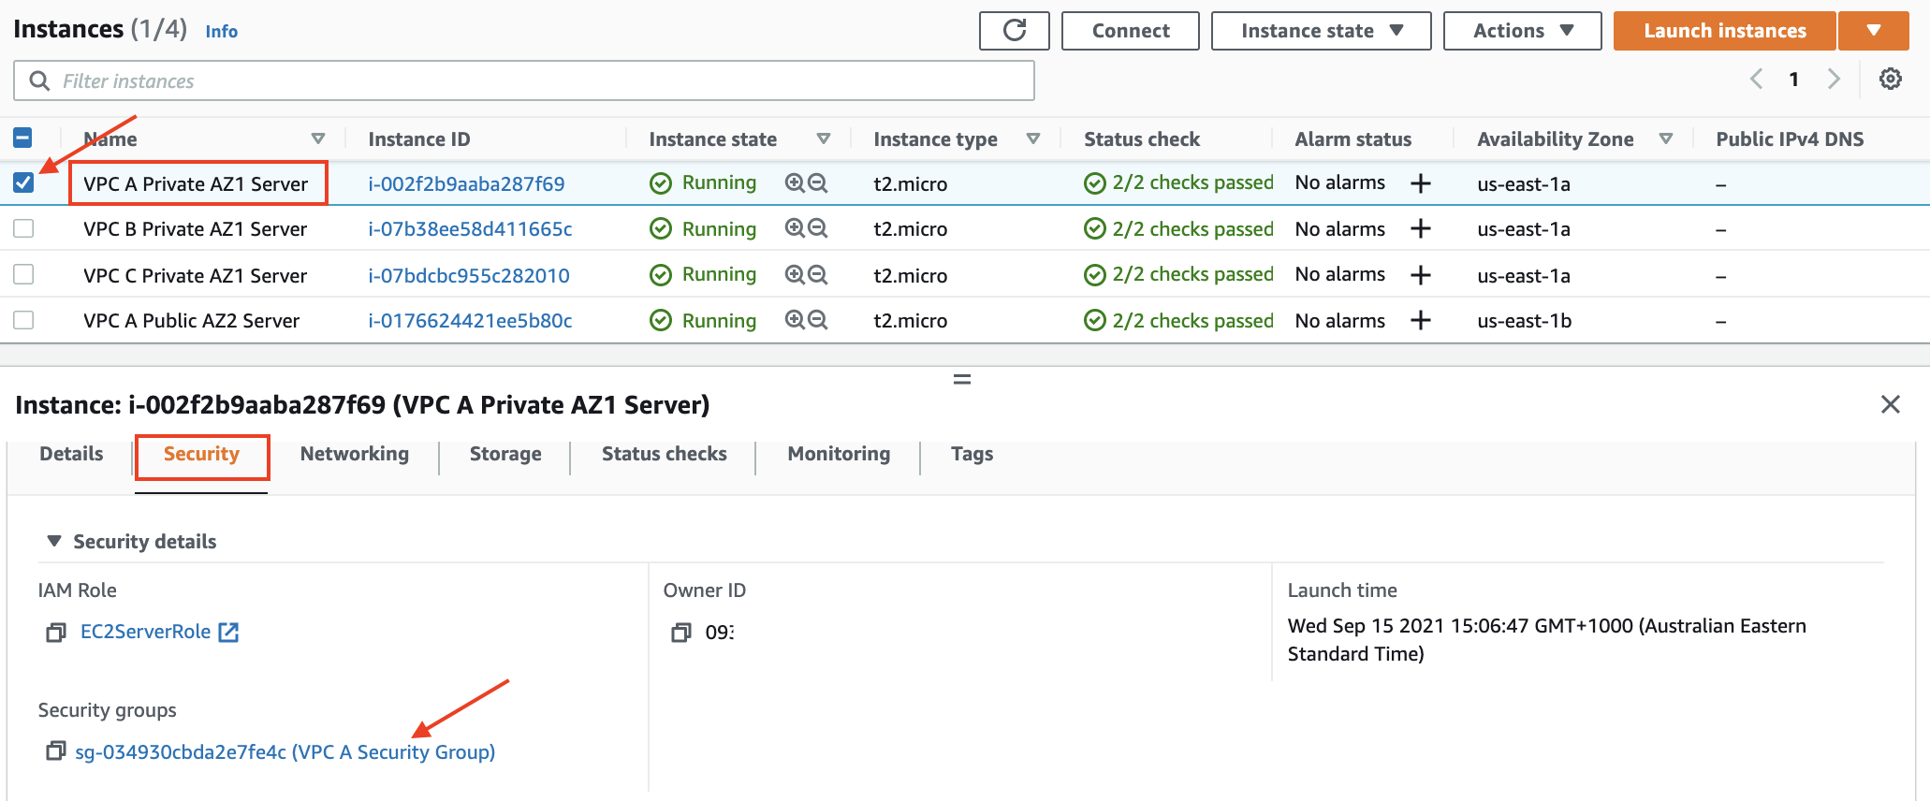Tick the VPC A Public AZ2 Server checkbox
Image resolution: width=1930 pixels, height=801 pixels.
23,321
